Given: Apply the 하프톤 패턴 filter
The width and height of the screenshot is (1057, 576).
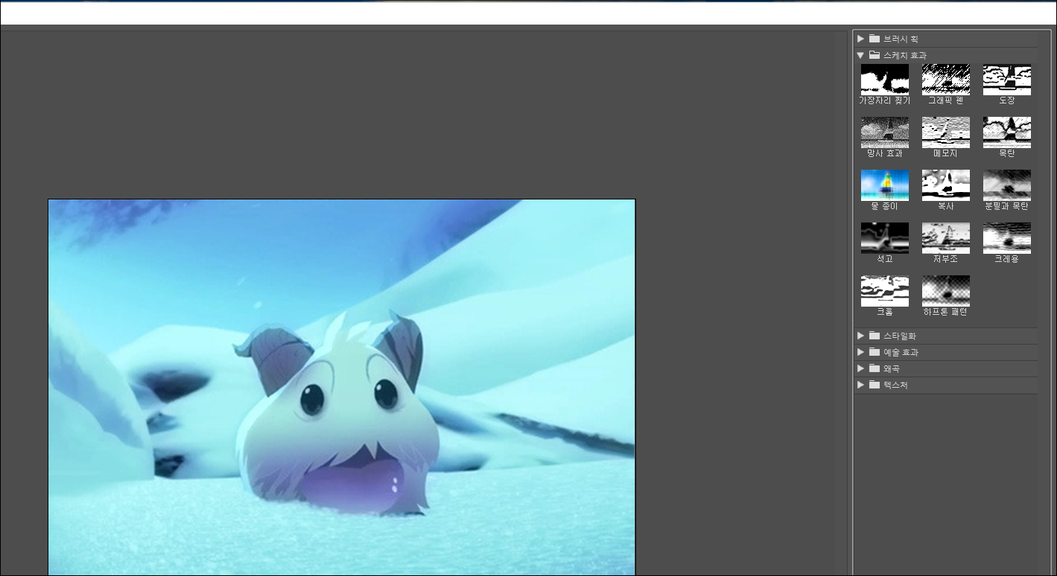Looking at the screenshot, I should point(945,291).
